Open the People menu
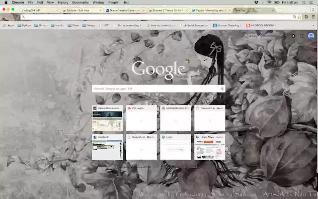Viewport: 318px width, 199px height. point(113,2)
